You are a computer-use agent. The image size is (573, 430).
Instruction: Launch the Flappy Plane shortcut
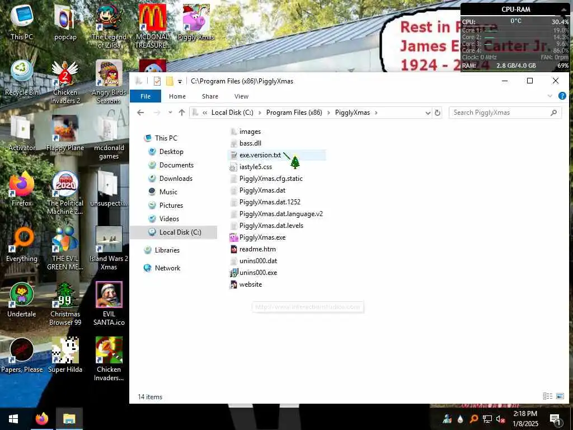tap(65, 133)
